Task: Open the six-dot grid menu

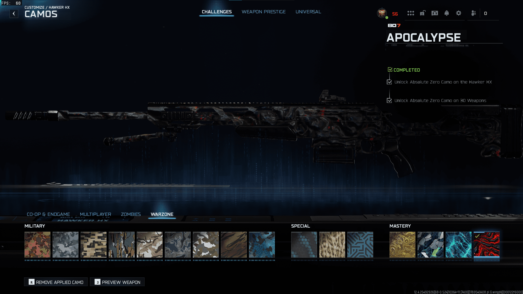Action: tap(411, 13)
